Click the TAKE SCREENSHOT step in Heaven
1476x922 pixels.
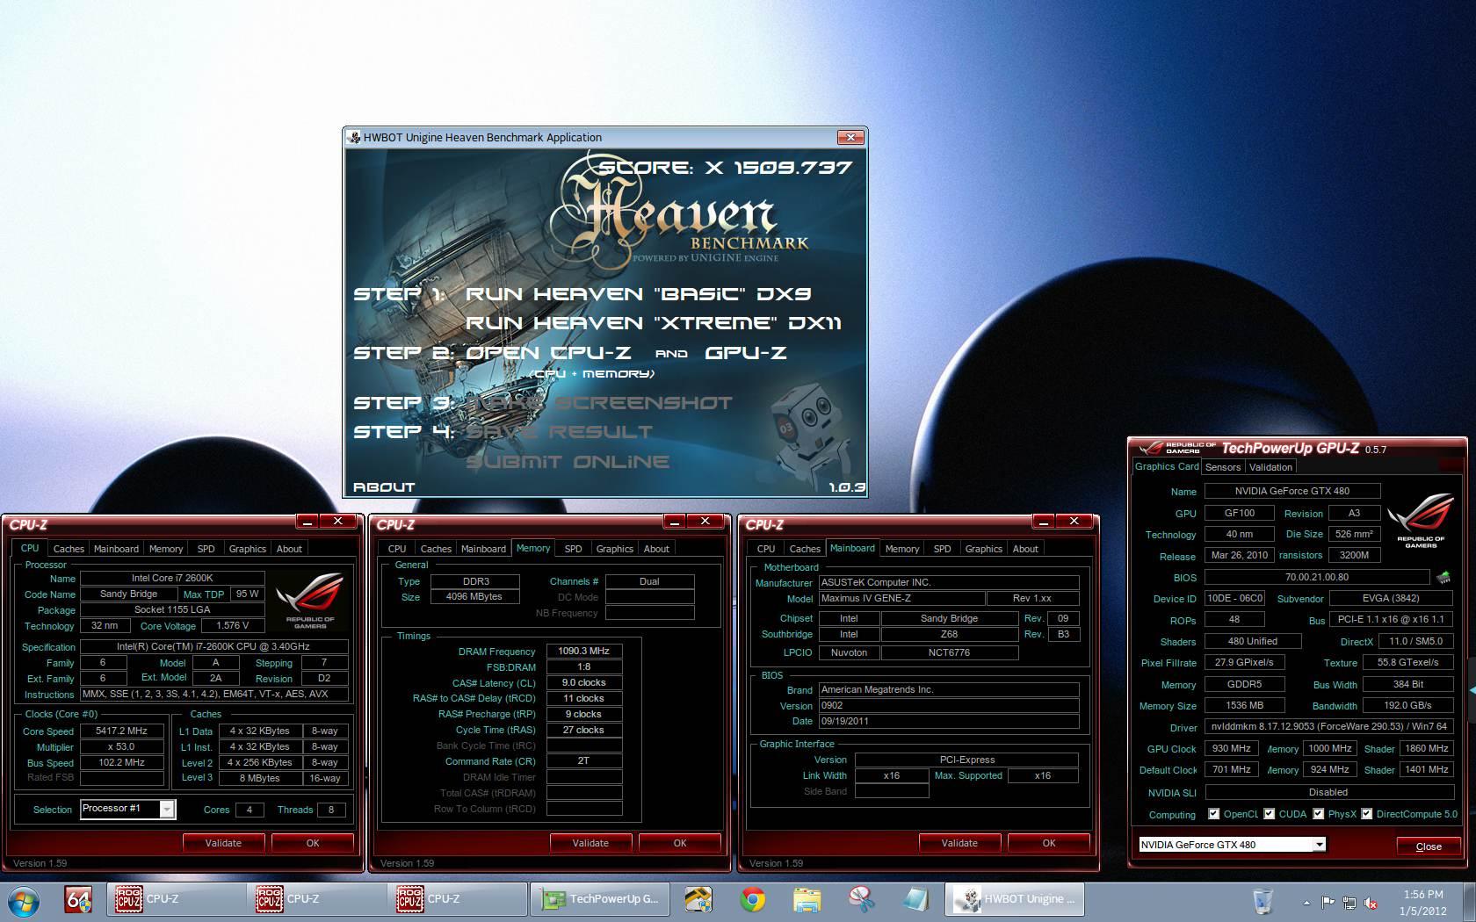tap(599, 403)
